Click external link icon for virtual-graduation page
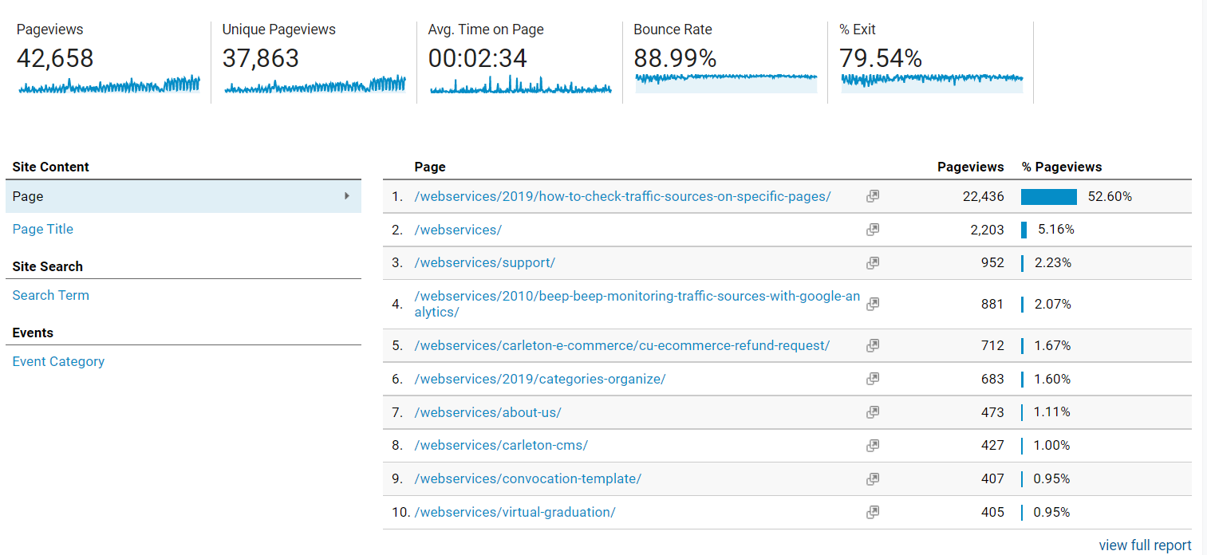 pyautogui.click(x=873, y=512)
